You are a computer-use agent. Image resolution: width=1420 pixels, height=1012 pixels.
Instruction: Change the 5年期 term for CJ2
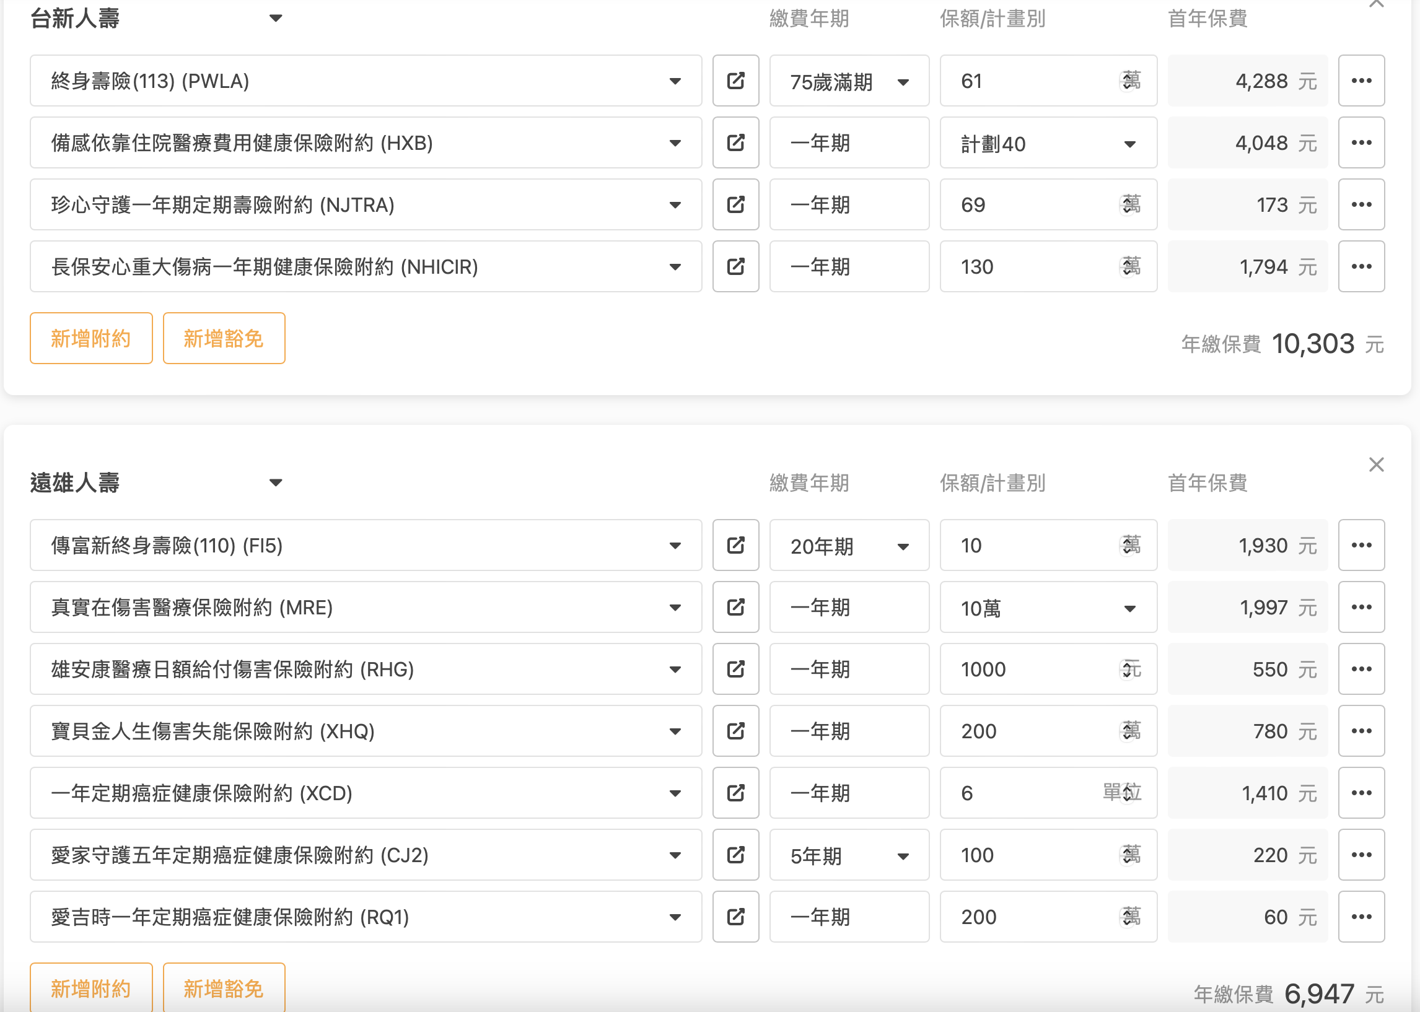coord(849,855)
